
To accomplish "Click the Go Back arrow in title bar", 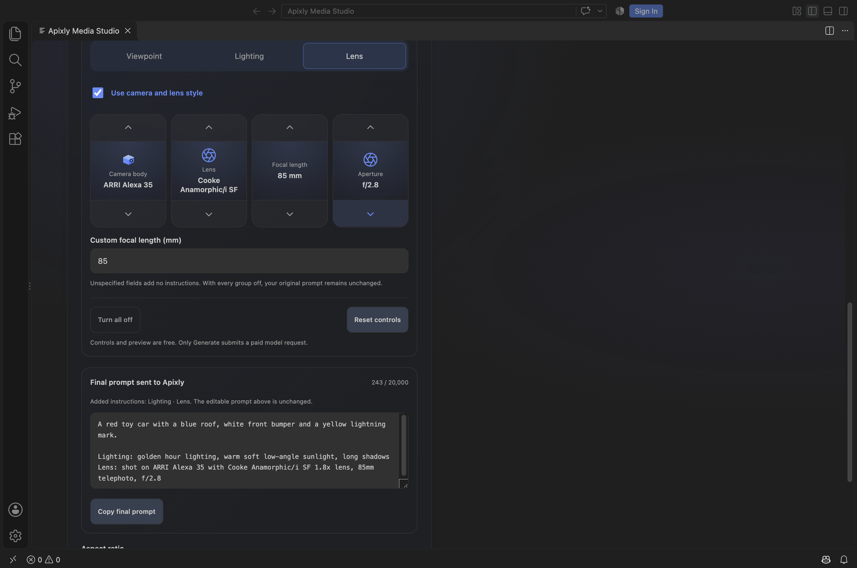I will (x=257, y=11).
